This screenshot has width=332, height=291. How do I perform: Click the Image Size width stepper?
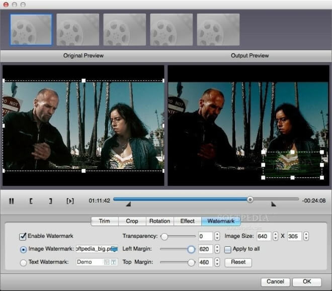(x=275, y=236)
